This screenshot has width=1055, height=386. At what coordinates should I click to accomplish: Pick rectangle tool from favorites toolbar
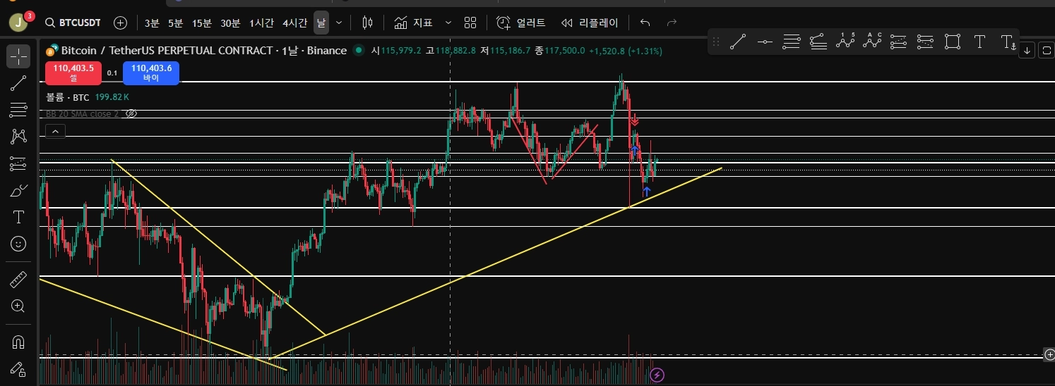tap(953, 42)
